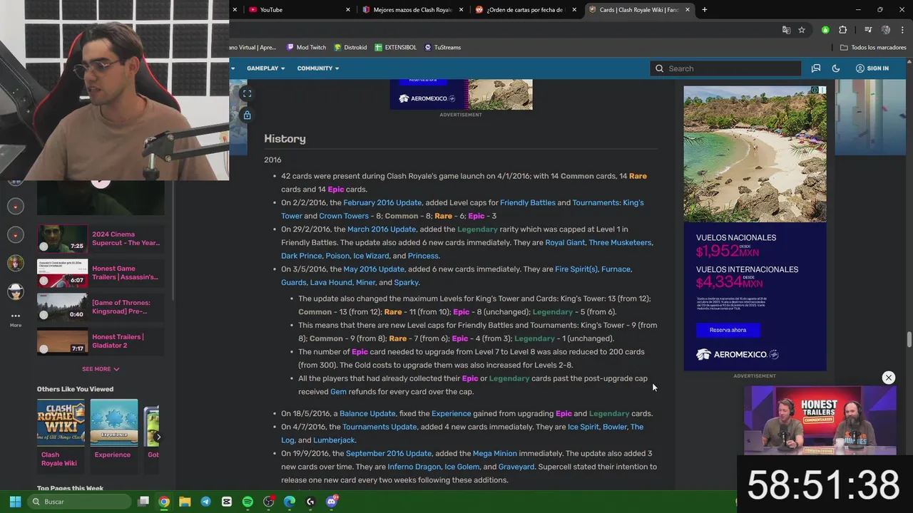
Task: Open Logitech G HUB from the taskbar
Action: pyautogui.click(x=310, y=502)
